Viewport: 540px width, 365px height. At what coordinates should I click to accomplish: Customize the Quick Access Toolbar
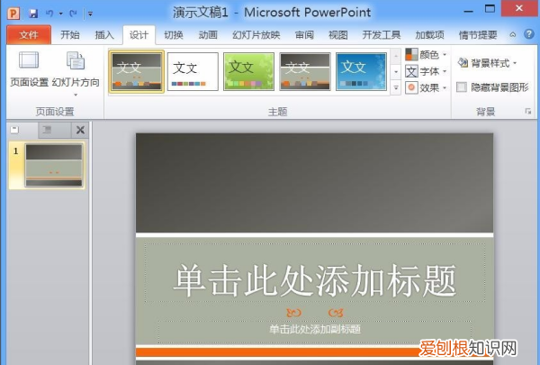click(x=90, y=14)
